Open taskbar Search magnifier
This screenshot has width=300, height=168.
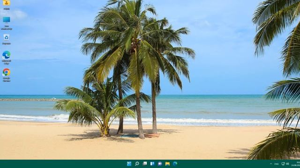pos(137,164)
